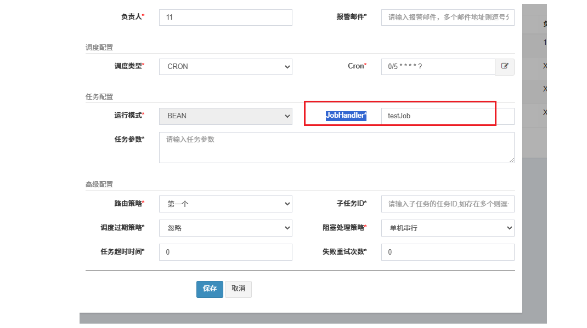Expand the 路由策略 dropdown
This screenshot has height=328, width=587.
click(x=225, y=204)
